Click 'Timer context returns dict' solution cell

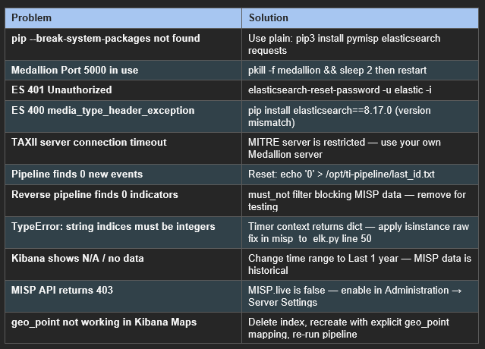360,233
